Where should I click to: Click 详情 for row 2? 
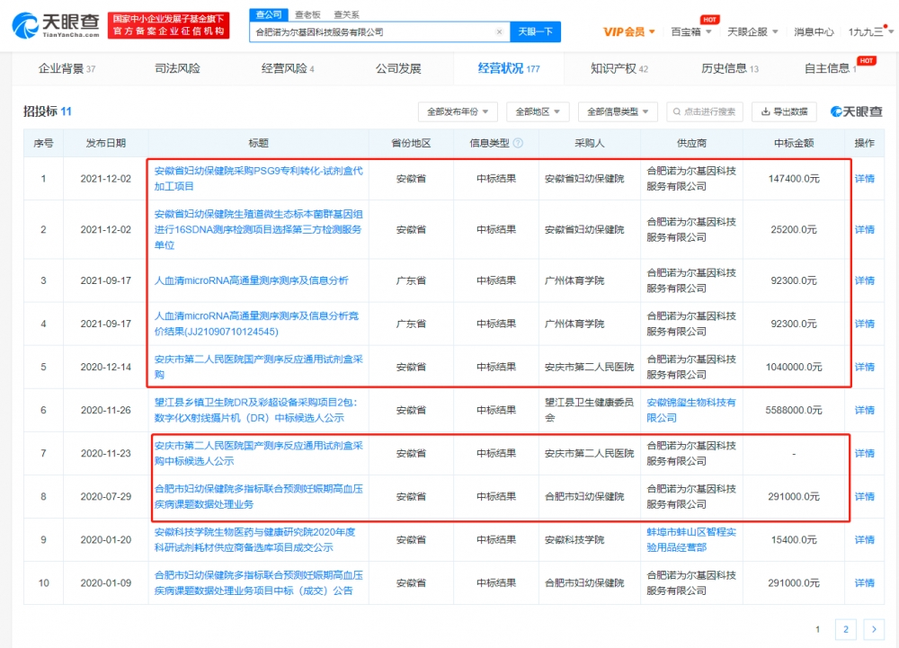click(x=864, y=230)
